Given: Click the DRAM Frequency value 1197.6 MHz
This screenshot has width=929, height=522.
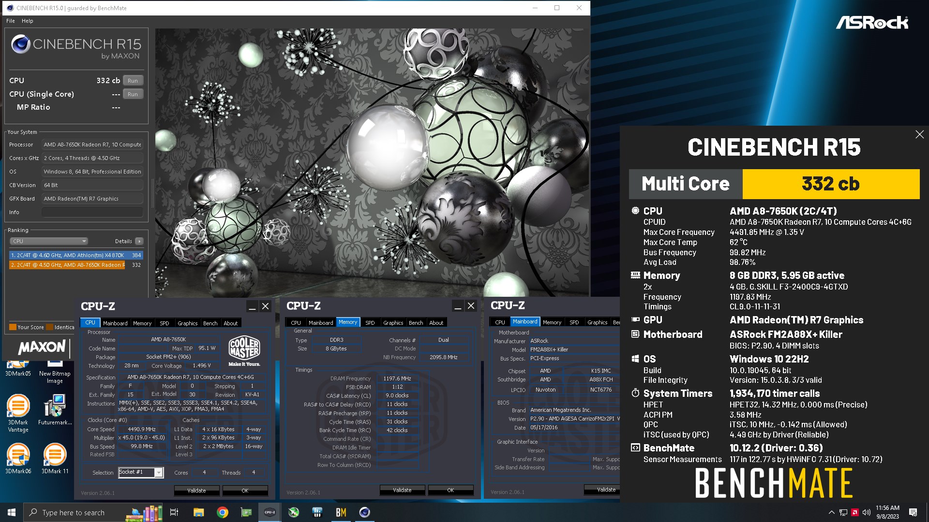Looking at the screenshot, I should (397, 378).
